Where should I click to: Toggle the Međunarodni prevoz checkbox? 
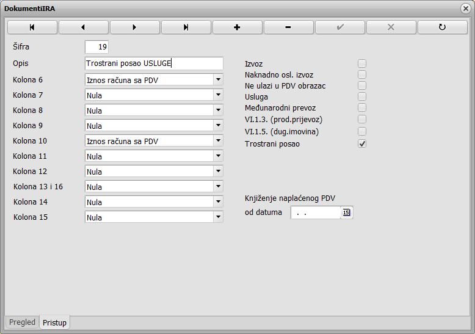(362, 107)
